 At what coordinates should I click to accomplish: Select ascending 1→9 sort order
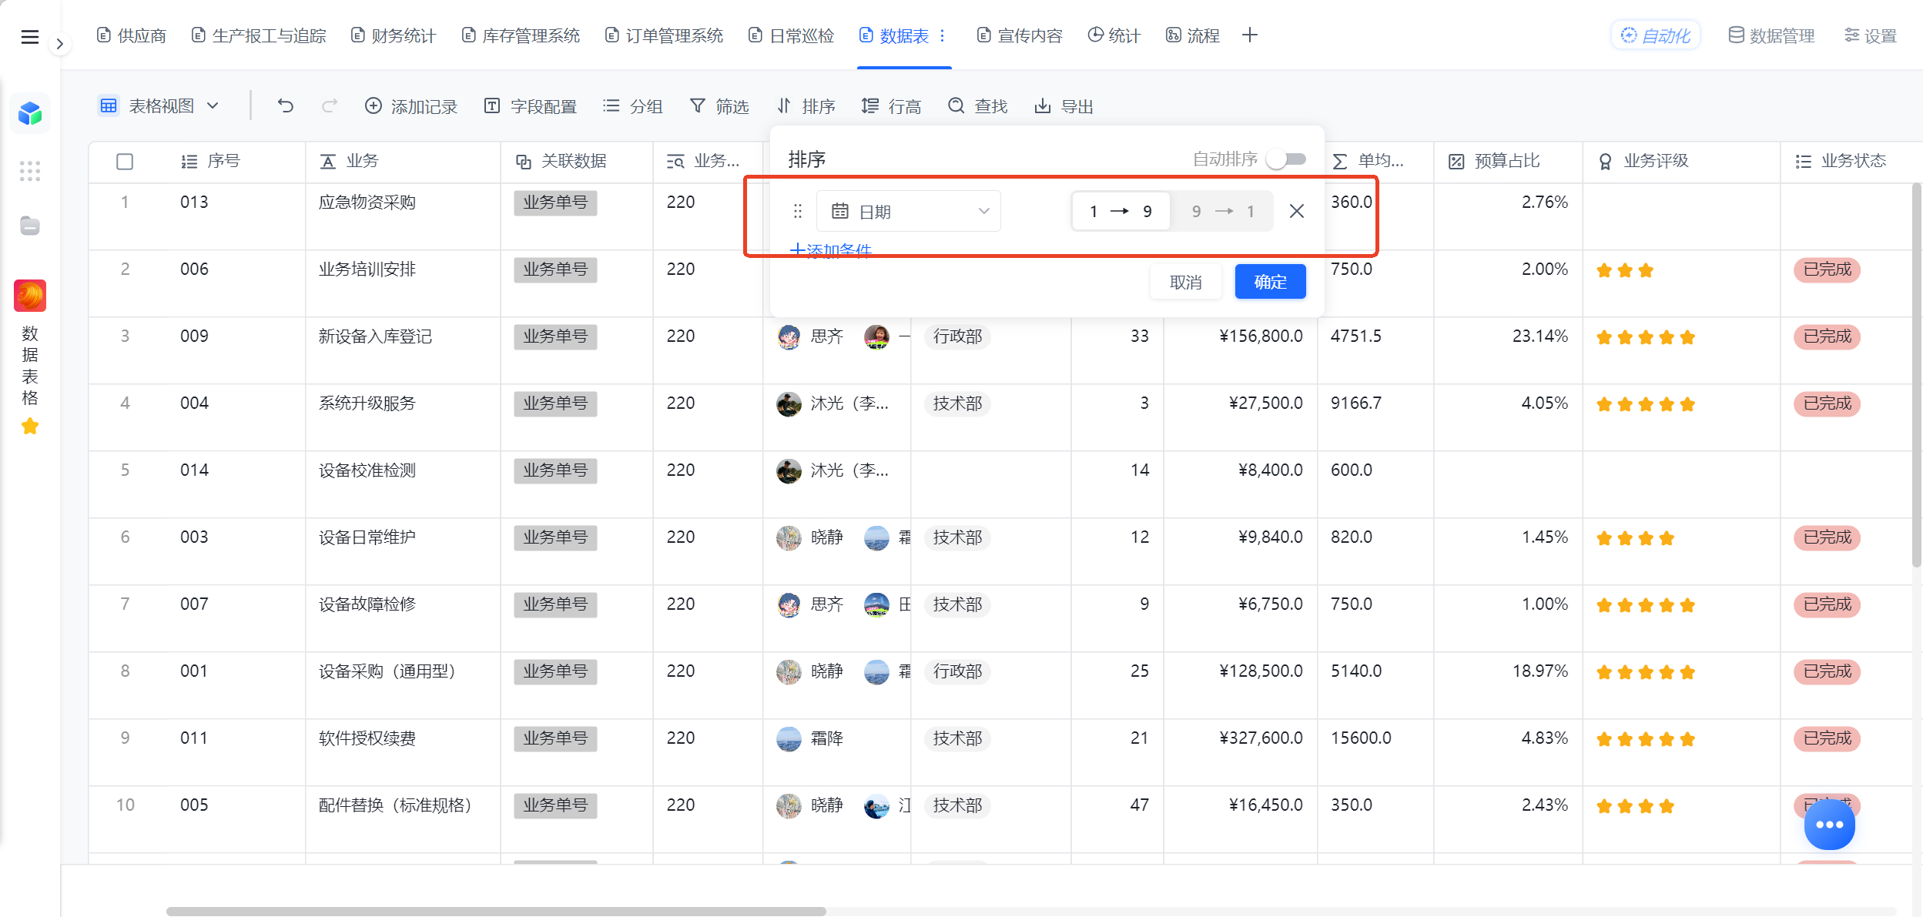tap(1121, 211)
